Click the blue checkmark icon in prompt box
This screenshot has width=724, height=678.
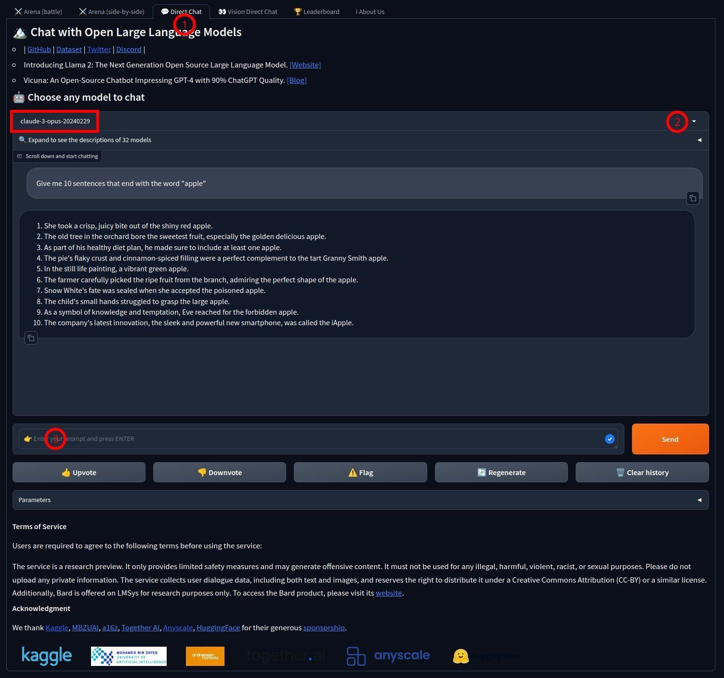[609, 439]
